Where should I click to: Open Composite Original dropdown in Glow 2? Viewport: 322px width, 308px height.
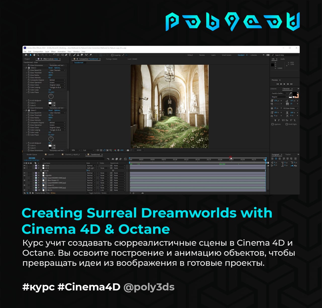[x=57, y=80]
